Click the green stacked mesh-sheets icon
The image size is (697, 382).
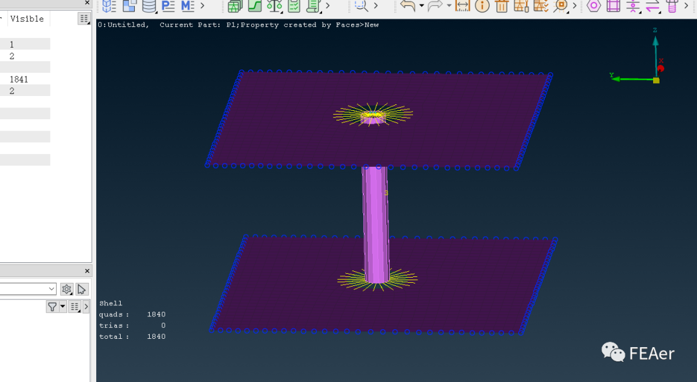235,6
